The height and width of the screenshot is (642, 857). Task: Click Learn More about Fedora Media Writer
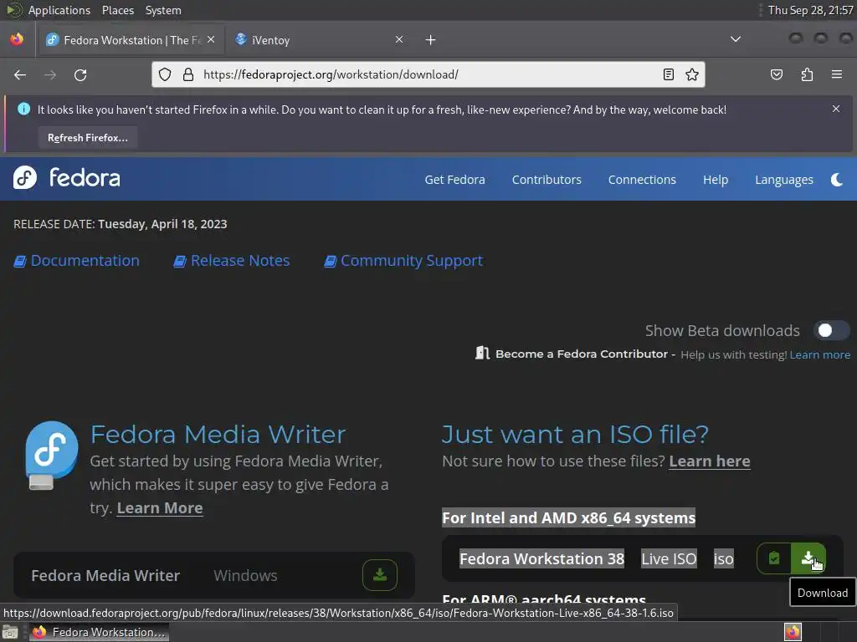[x=160, y=508]
